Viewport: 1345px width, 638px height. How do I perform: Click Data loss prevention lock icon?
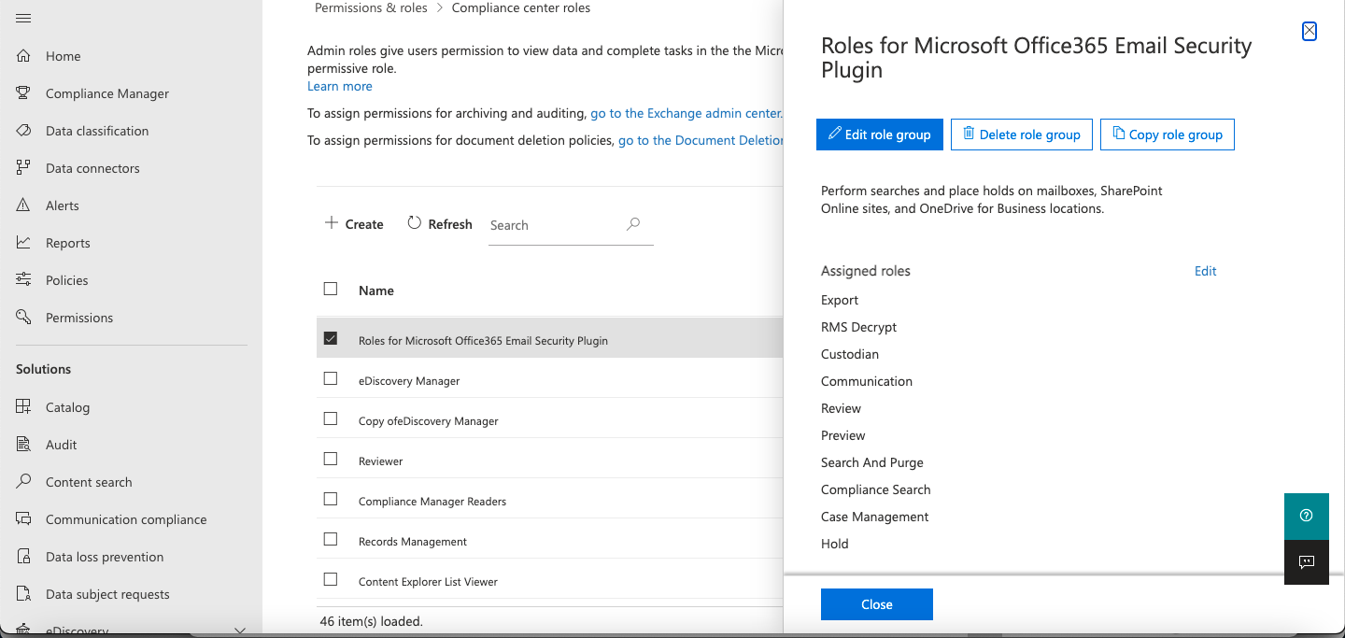click(x=24, y=557)
